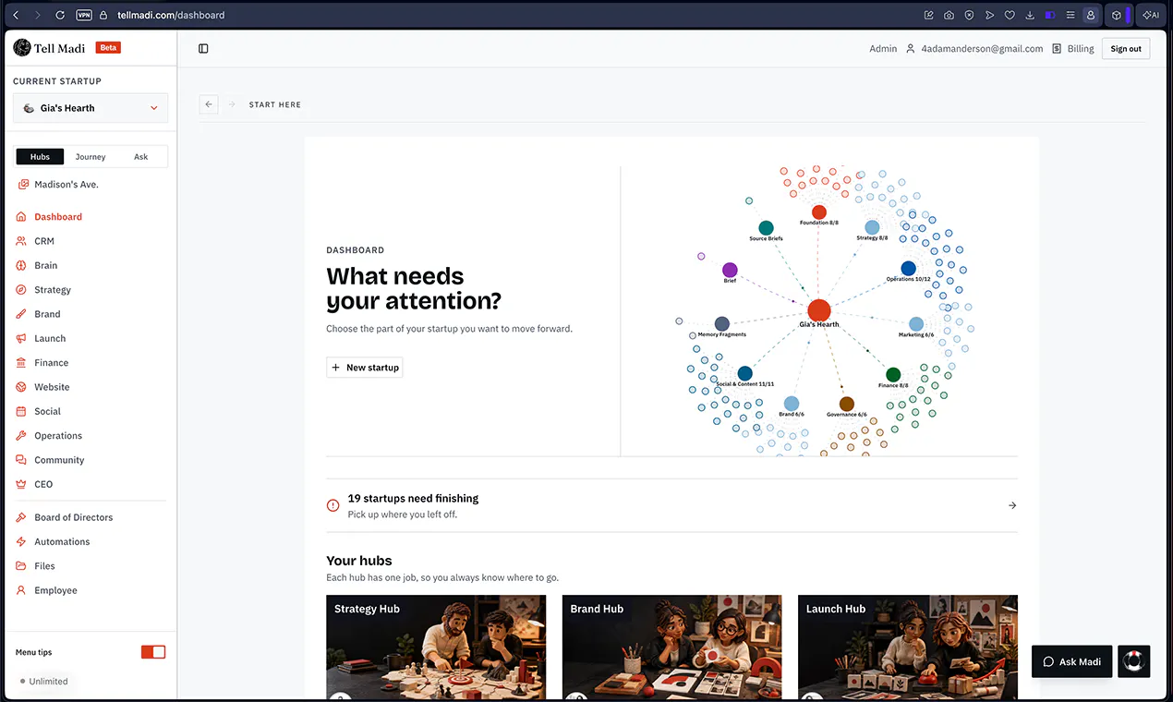
Task: Click the browser profile icon
Action: click(1091, 15)
